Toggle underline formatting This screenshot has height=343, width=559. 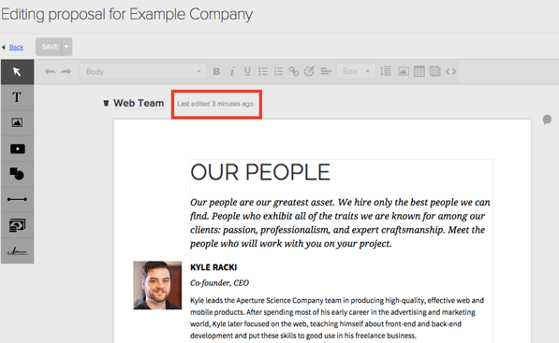pyautogui.click(x=247, y=72)
